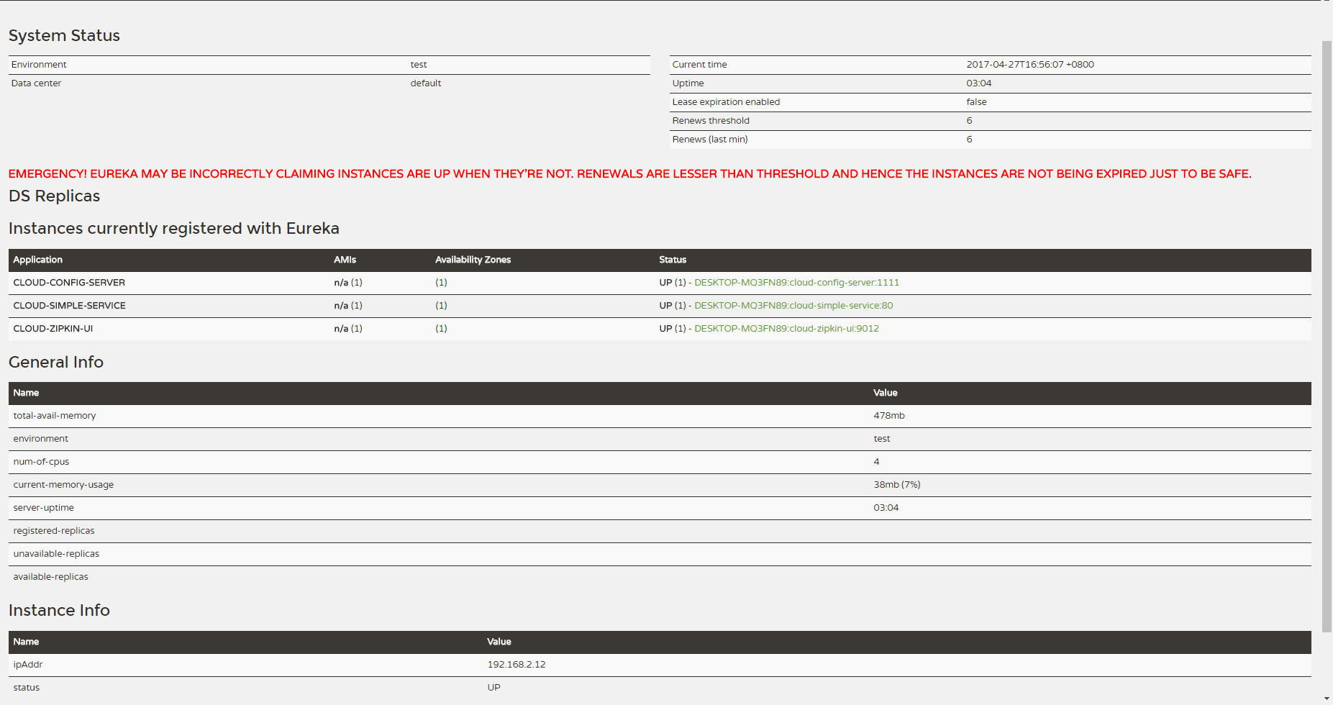Click the server-uptime row name
Viewport: 1333px width, 705px height.
pyautogui.click(x=43, y=508)
